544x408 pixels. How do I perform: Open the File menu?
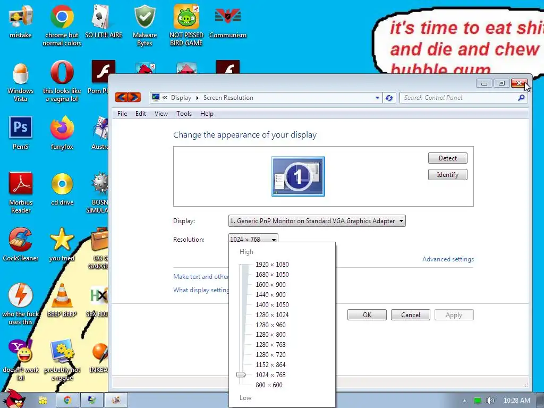point(122,114)
